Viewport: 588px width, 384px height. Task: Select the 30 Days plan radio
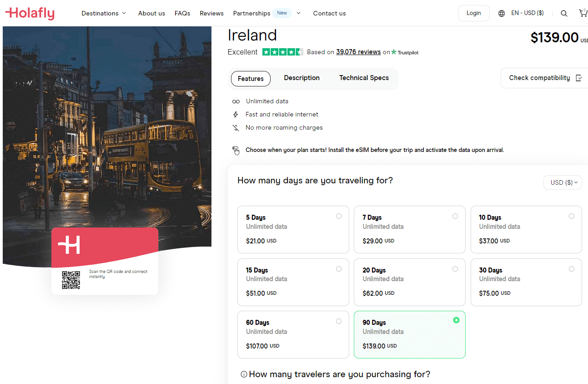point(572,269)
